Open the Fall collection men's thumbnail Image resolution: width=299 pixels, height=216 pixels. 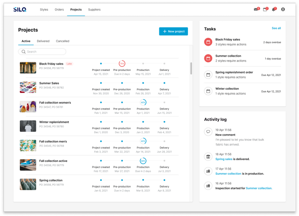click(28, 145)
